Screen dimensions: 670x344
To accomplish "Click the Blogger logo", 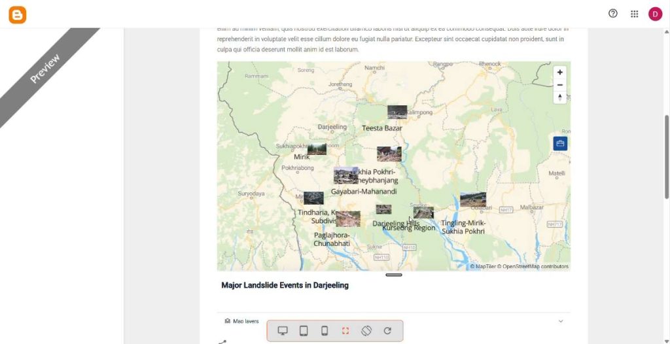I will click(18, 15).
